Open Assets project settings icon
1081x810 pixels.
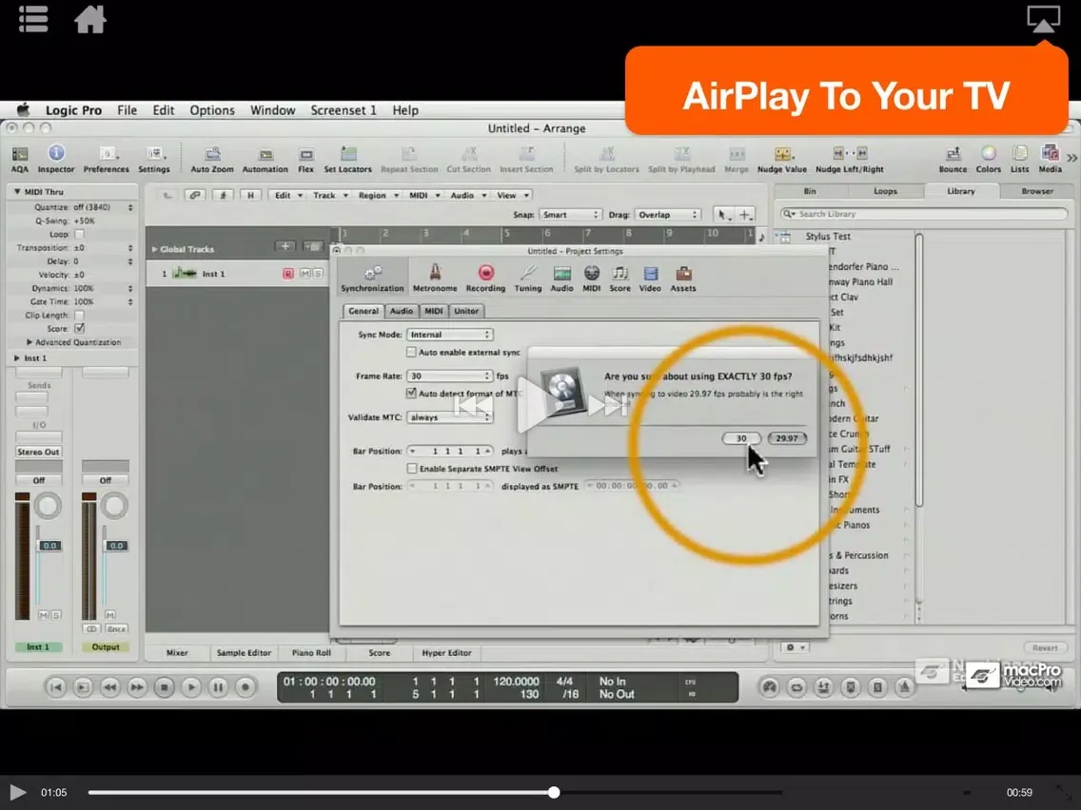pyautogui.click(x=683, y=279)
